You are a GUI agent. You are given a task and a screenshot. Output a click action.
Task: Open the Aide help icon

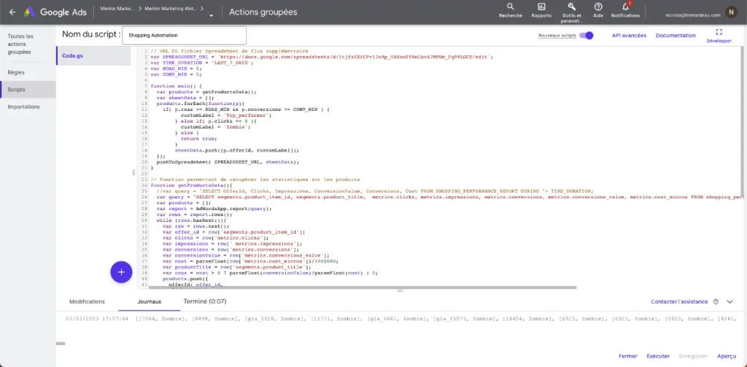coord(598,7)
